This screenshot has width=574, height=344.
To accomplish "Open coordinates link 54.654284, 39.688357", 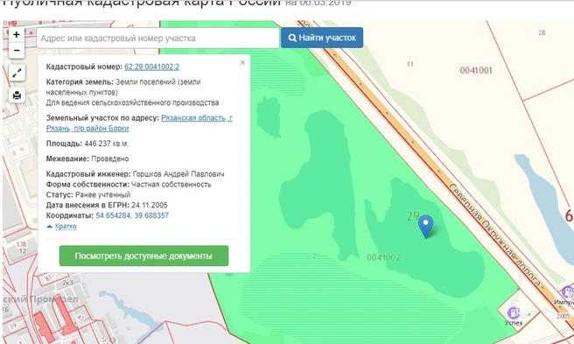I will click(132, 215).
